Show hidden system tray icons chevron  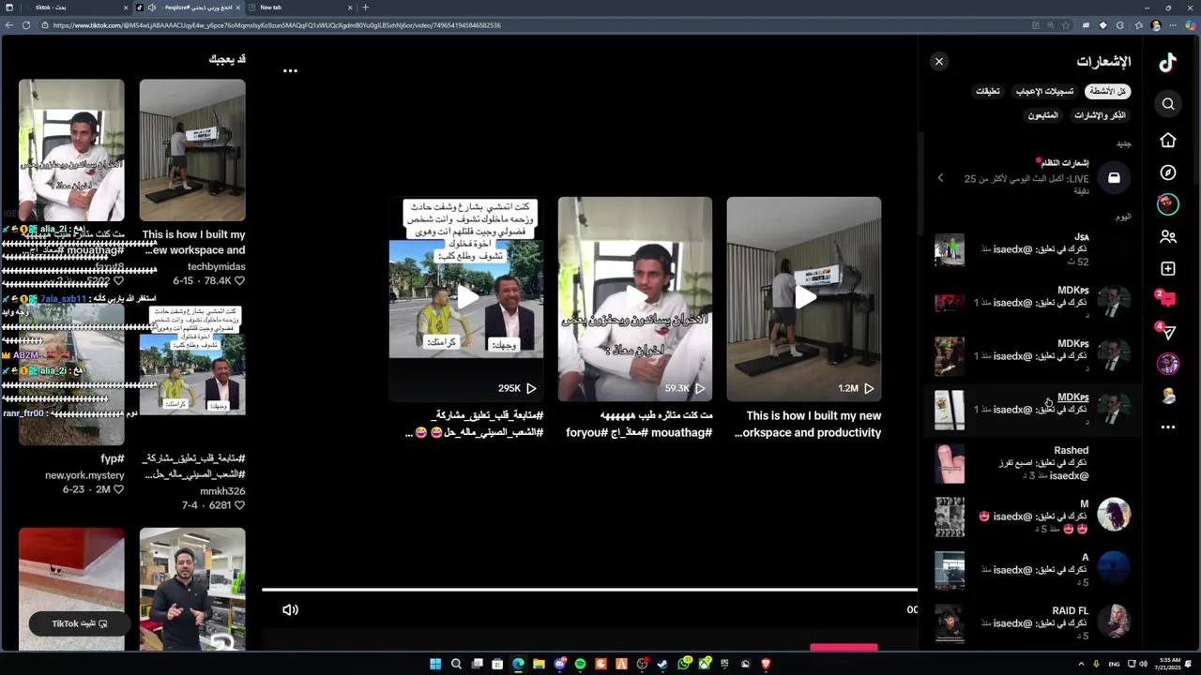click(x=1082, y=664)
